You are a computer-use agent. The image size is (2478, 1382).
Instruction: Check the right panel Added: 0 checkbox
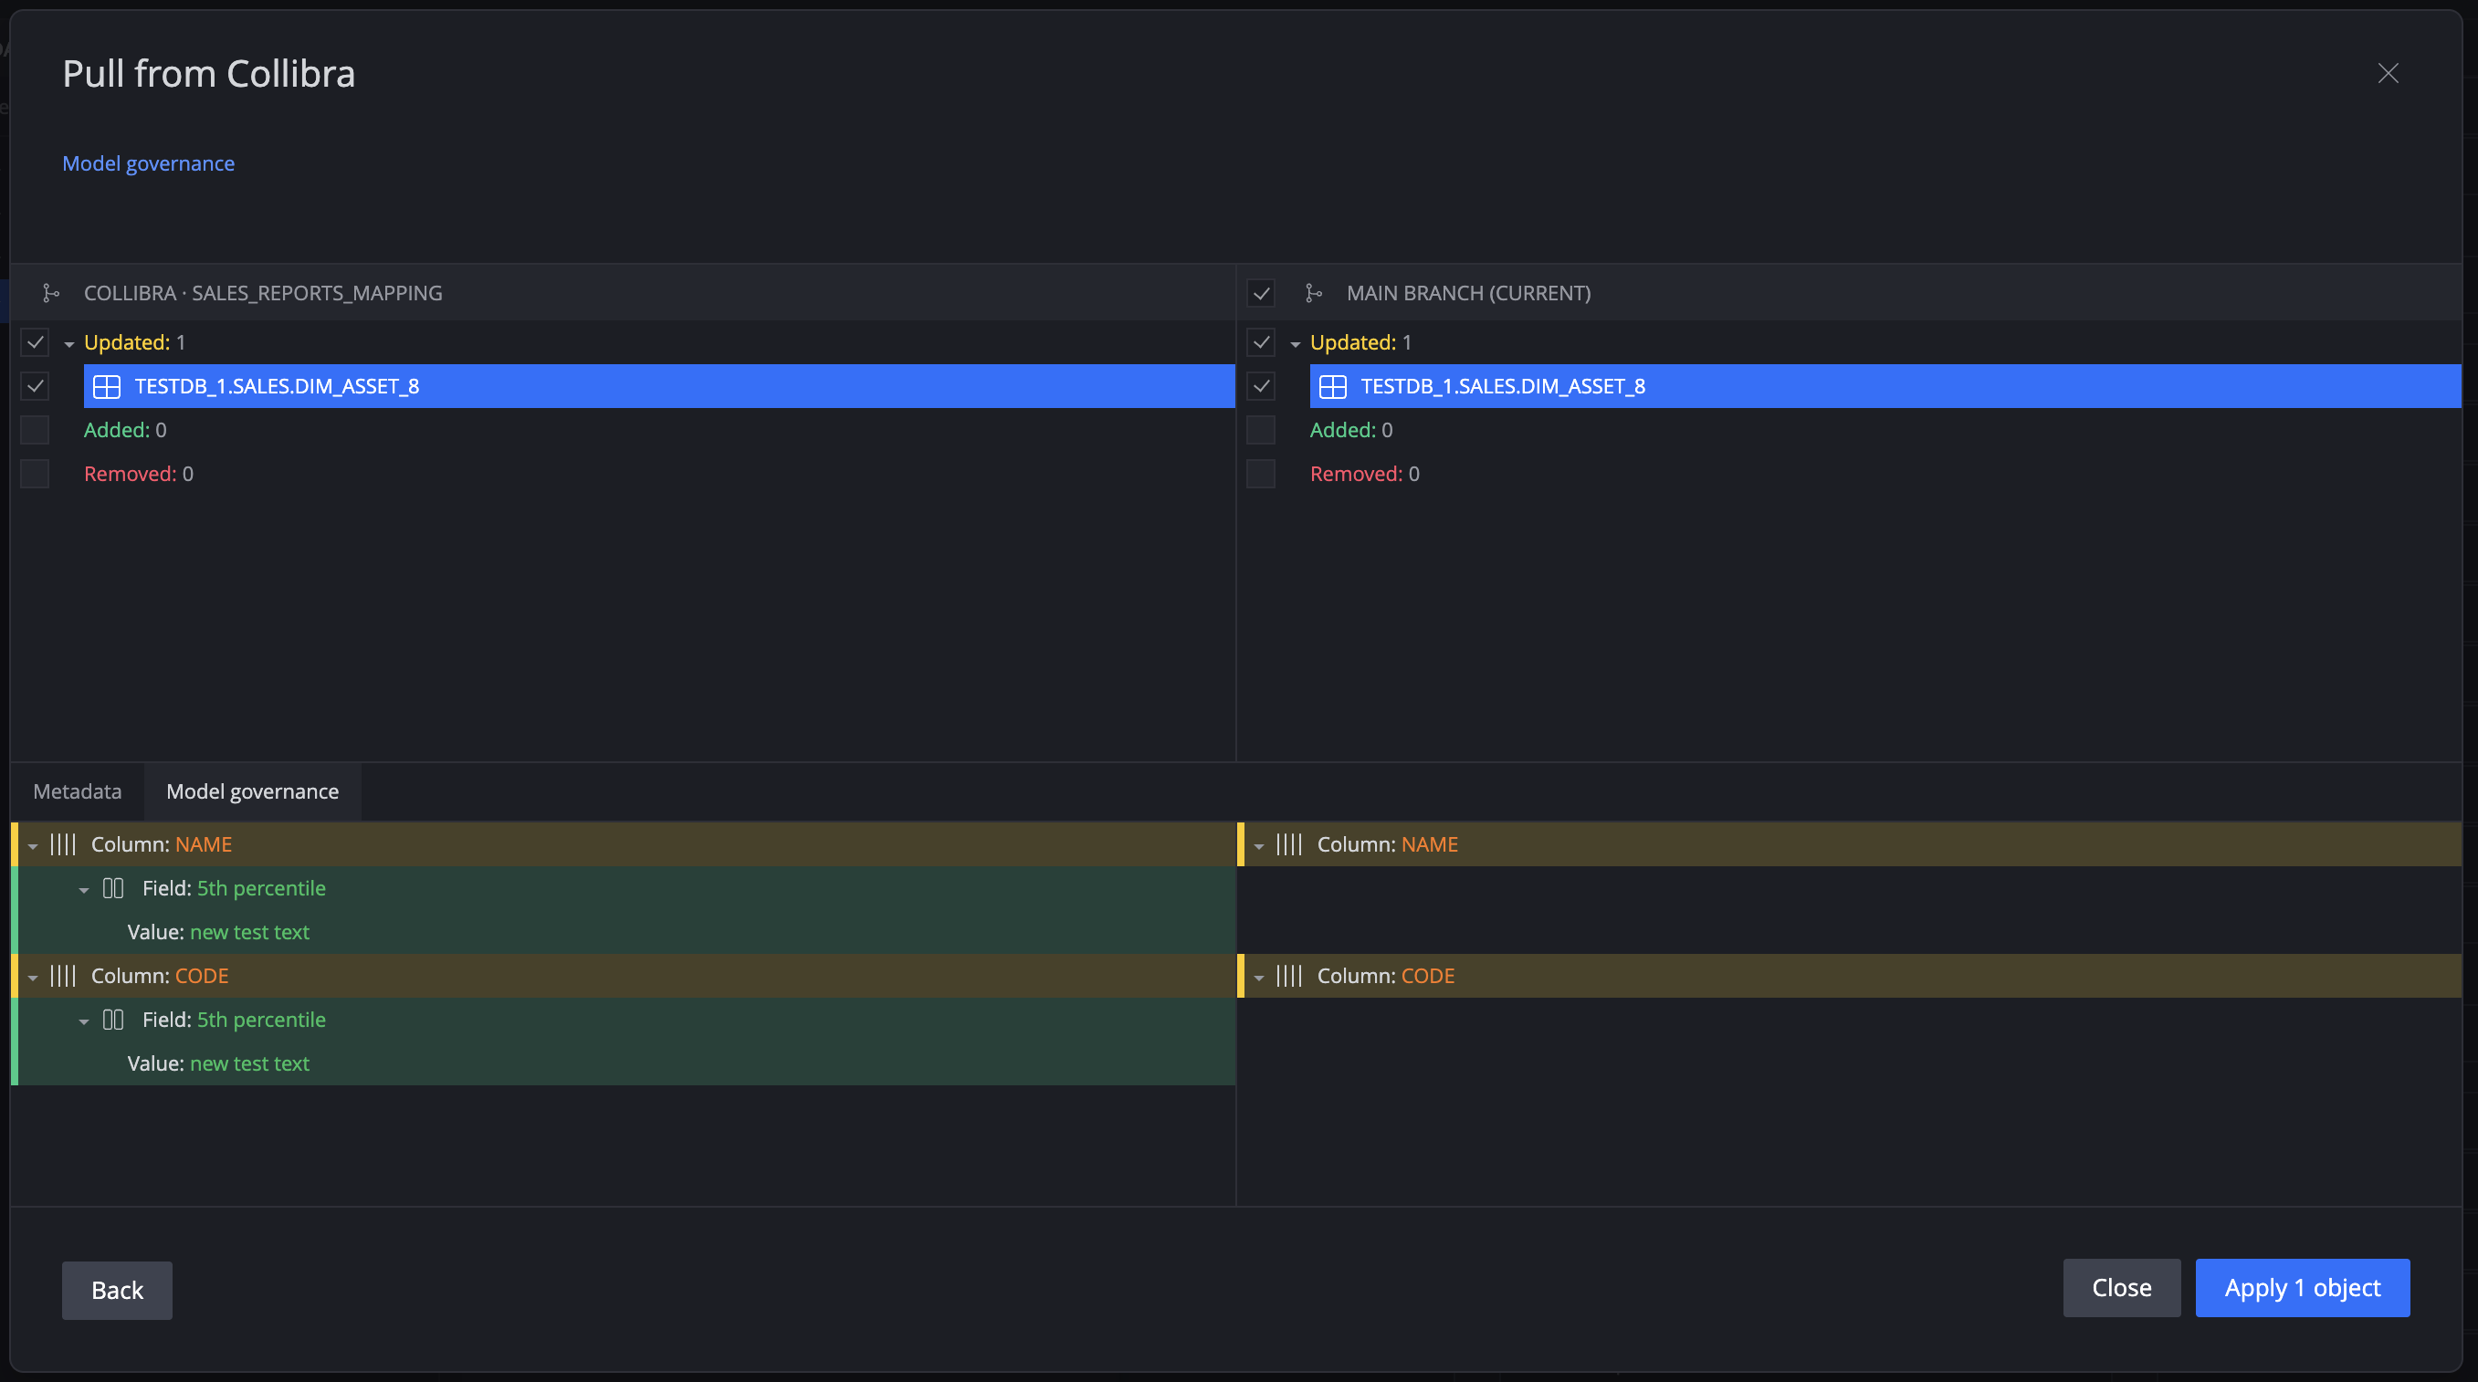[x=1261, y=430]
